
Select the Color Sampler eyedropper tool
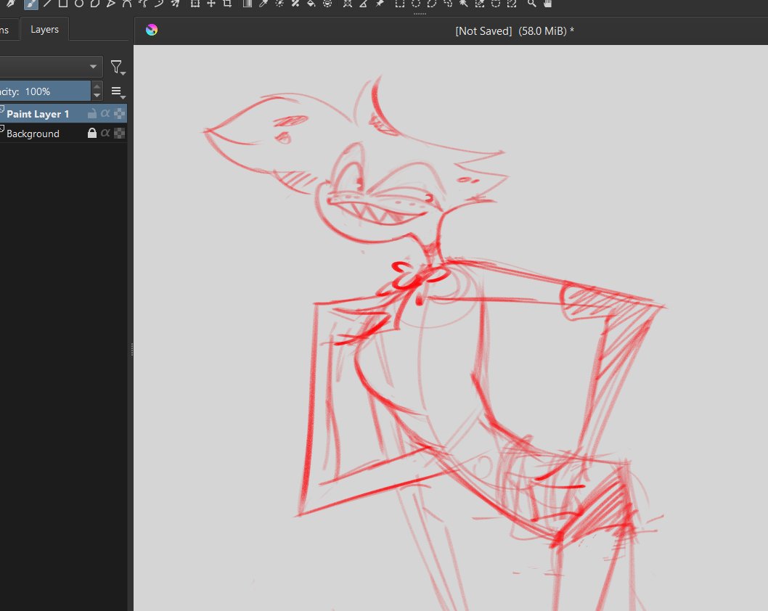click(264, 4)
